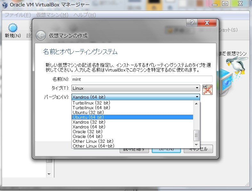
Task: Click the 64-bit OS type icon
Action: point(207,90)
